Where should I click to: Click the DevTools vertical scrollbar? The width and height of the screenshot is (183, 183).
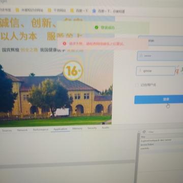[x=137, y=158]
